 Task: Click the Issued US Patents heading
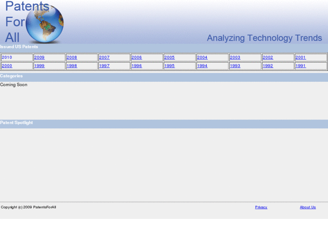pos(19,46)
